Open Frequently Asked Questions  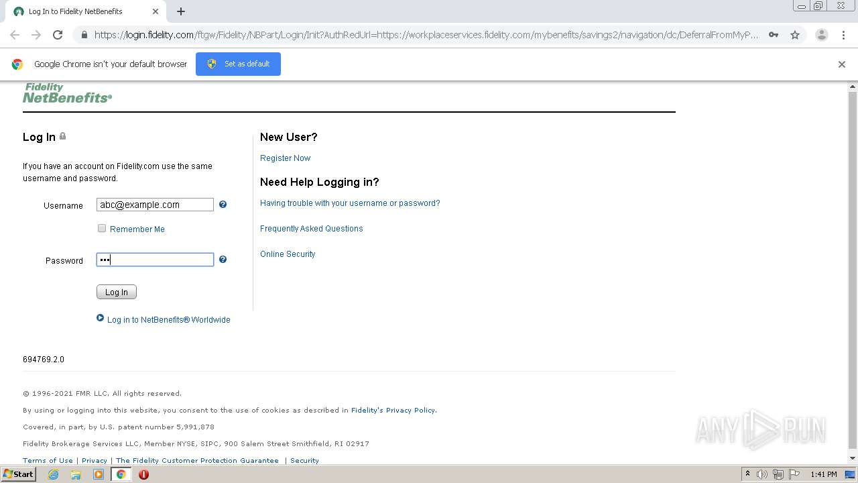click(312, 229)
